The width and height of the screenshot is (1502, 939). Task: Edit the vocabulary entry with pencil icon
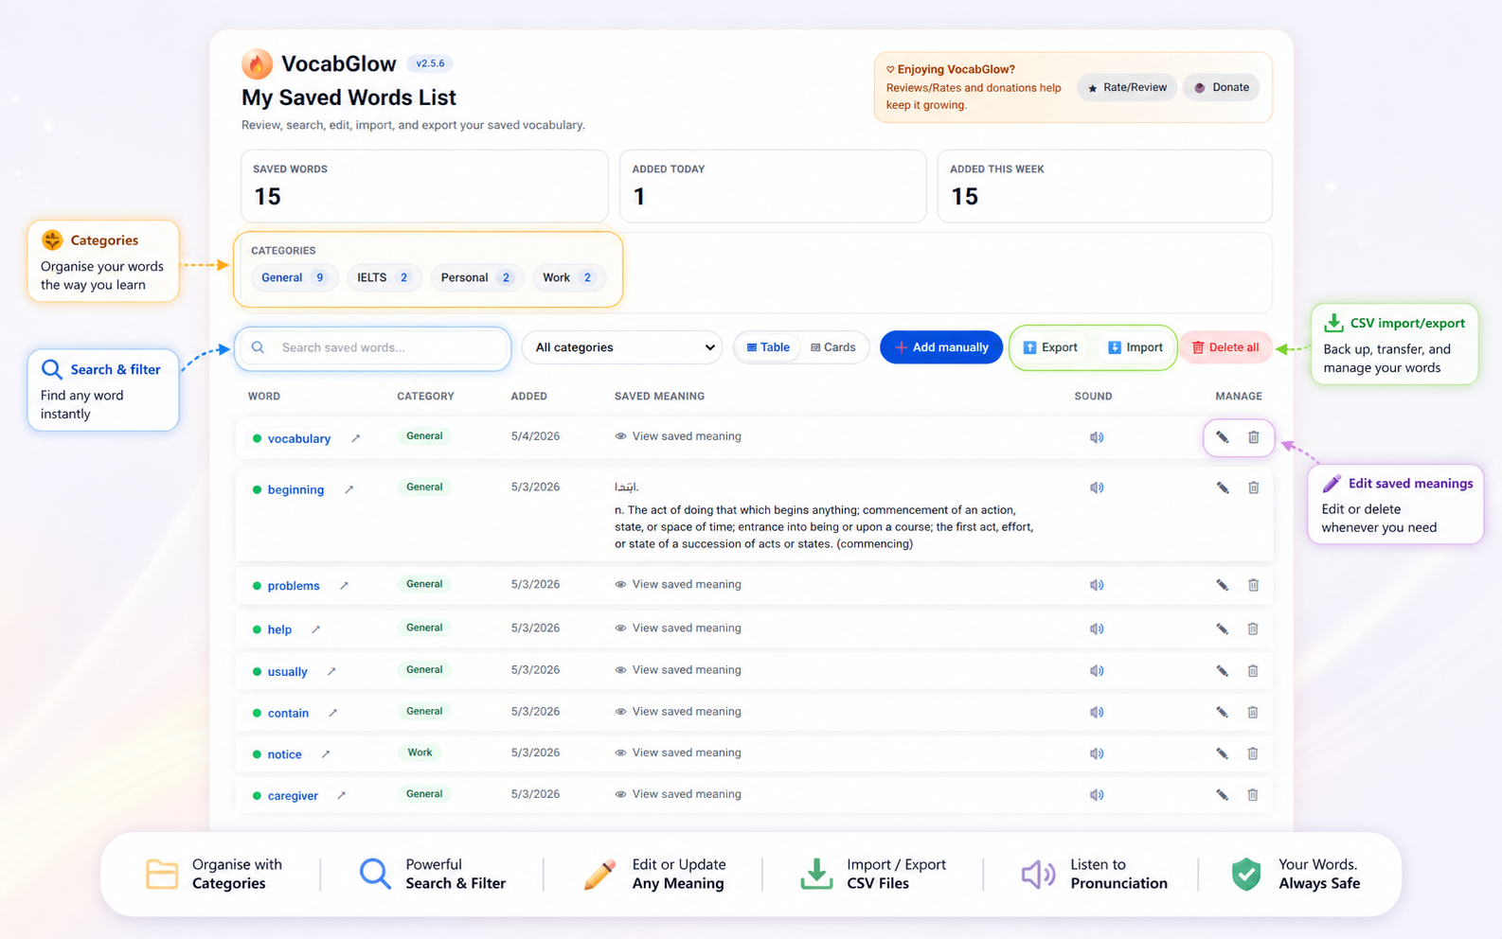(1223, 437)
